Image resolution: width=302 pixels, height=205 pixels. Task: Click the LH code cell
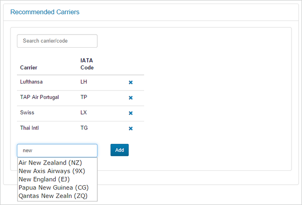[x=84, y=82]
